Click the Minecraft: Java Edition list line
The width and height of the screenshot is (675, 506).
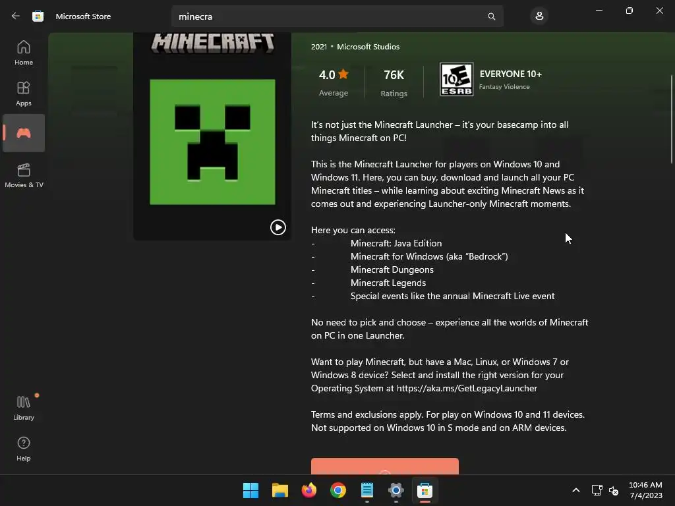[x=396, y=243]
